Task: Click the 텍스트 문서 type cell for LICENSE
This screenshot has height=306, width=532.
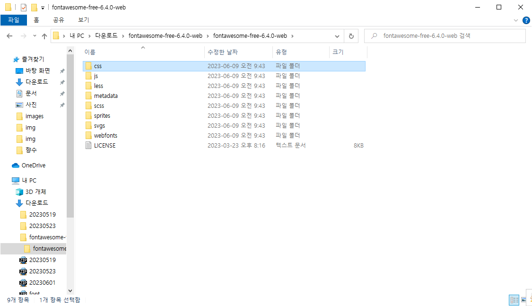Action: coord(290,146)
